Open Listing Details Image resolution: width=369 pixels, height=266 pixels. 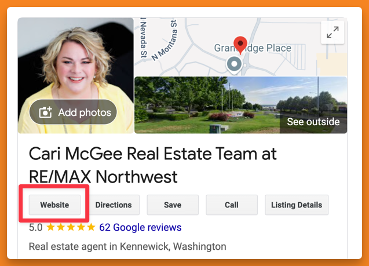(297, 205)
